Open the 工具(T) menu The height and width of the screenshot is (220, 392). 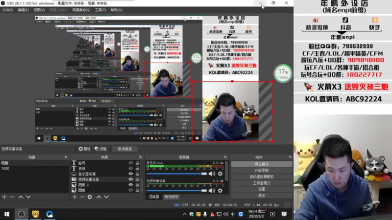click(x=100, y=10)
